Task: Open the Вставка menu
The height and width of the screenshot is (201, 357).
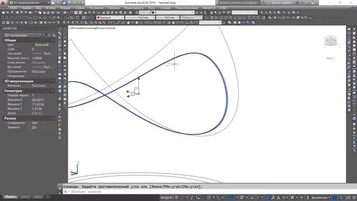Action: point(51,8)
